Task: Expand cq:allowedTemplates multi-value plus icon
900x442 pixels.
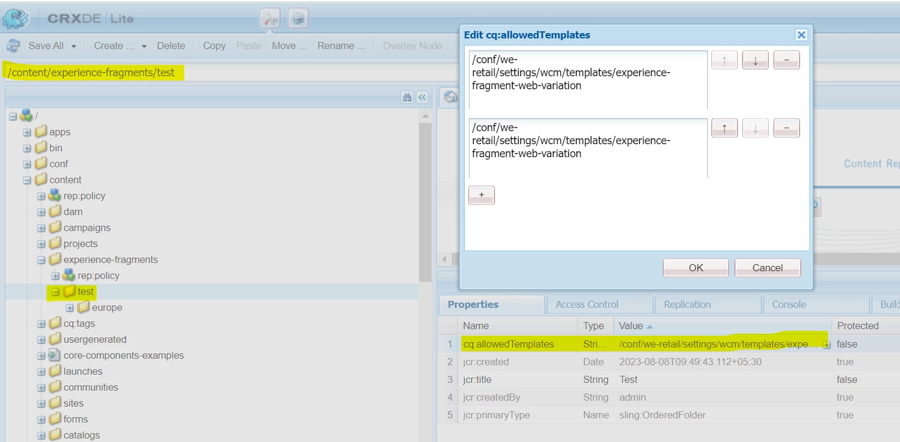Action: click(826, 344)
